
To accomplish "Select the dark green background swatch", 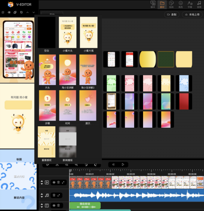I will [x=166, y=59].
